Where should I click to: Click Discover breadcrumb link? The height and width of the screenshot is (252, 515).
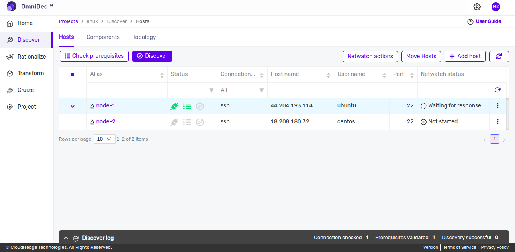pos(117,21)
